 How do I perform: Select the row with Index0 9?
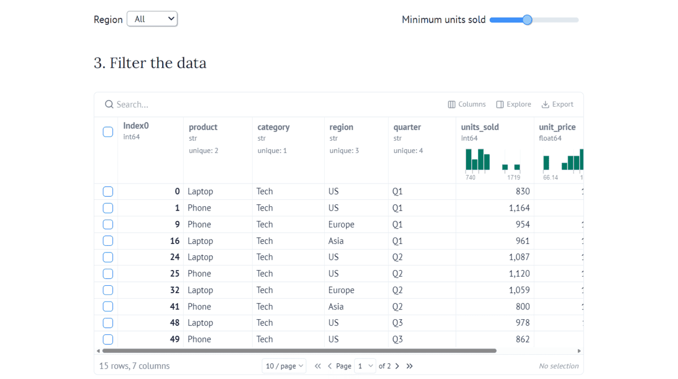tap(108, 224)
